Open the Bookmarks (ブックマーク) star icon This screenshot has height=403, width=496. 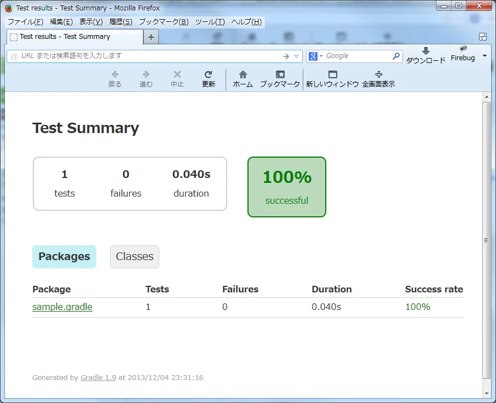[280, 74]
